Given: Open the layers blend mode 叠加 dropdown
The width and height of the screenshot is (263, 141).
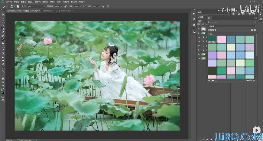Looking at the screenshot, I should click(x=202, y=21).
